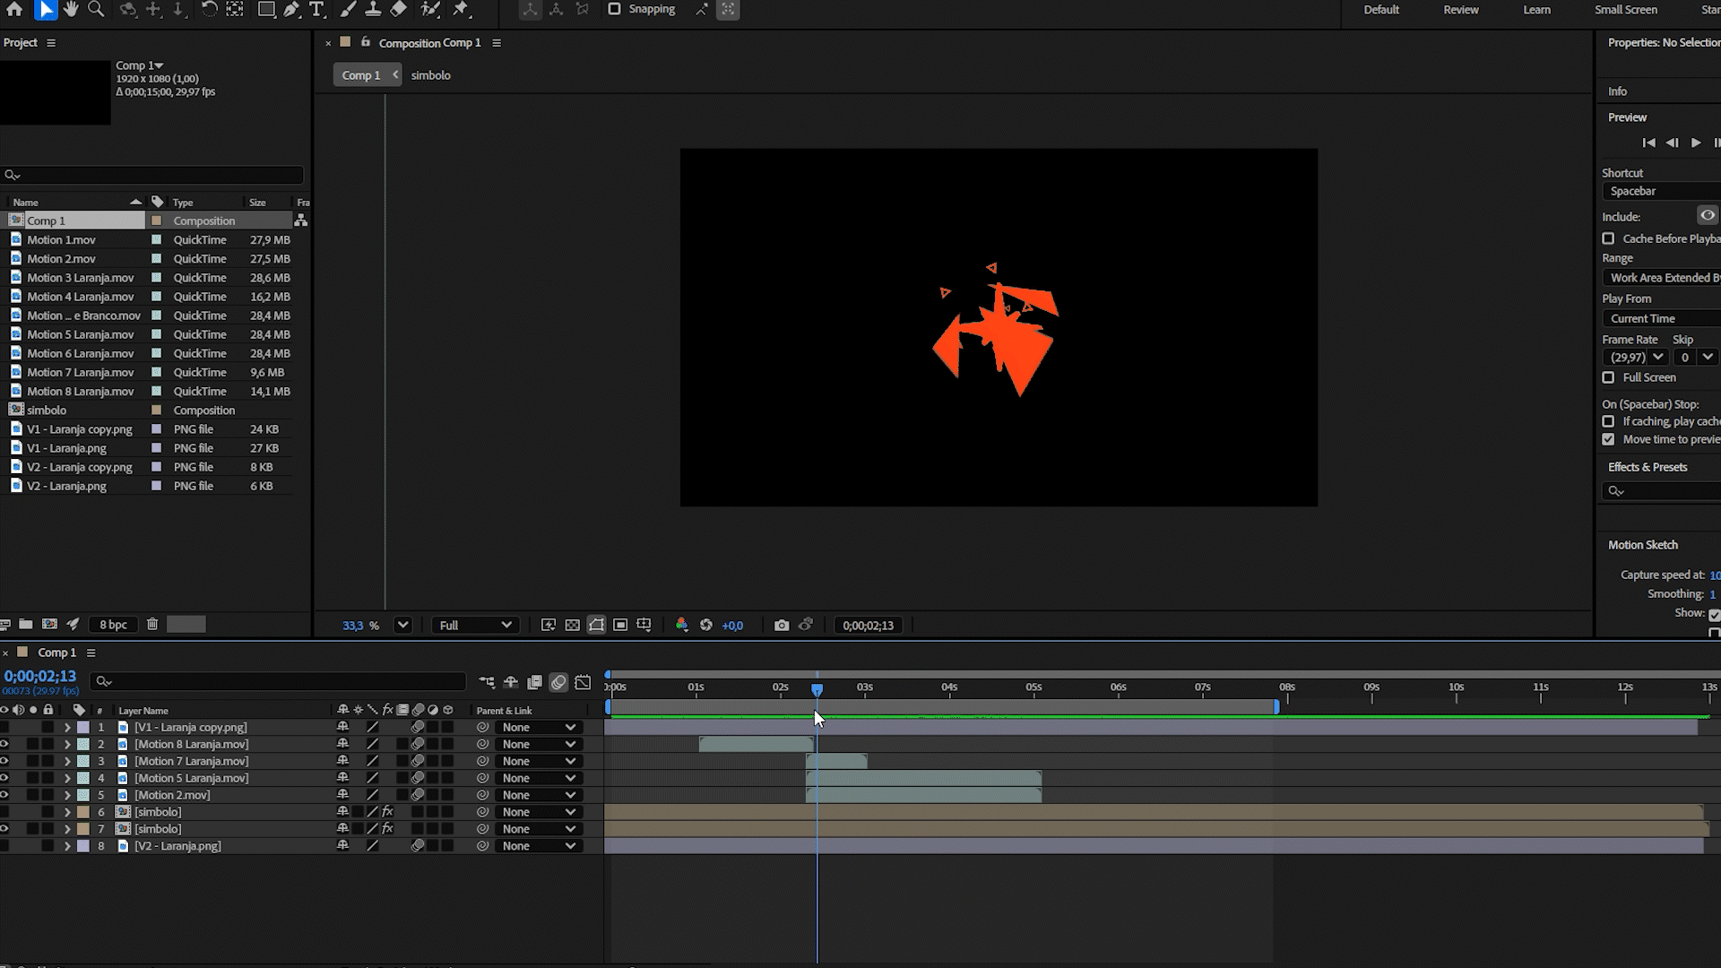1721x968 pixels.
Task: Select the Rectangle shape tool
Action: click(266, 9)
